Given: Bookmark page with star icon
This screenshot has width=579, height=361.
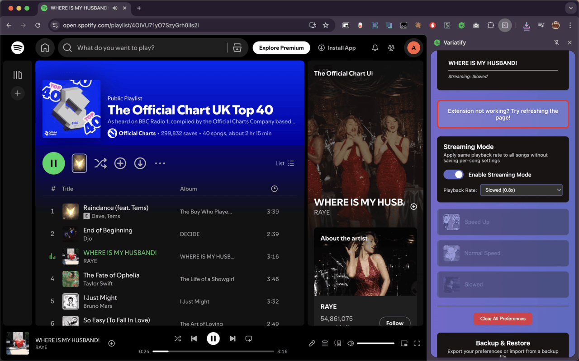Looking at the screenshot, I should tap(326, 25).
